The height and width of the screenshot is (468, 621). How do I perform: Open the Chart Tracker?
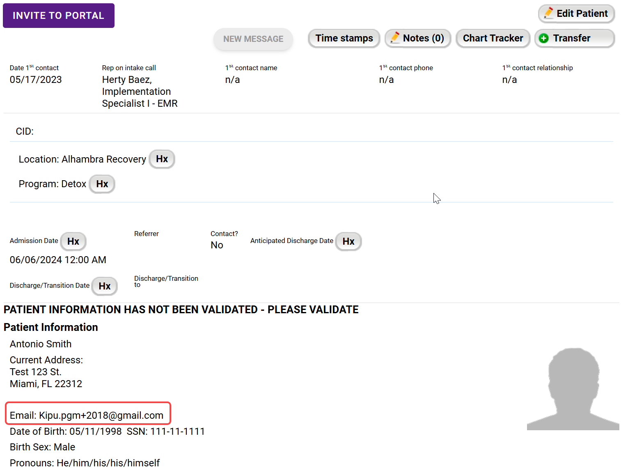pyautogui.click(x=493, y=38)
